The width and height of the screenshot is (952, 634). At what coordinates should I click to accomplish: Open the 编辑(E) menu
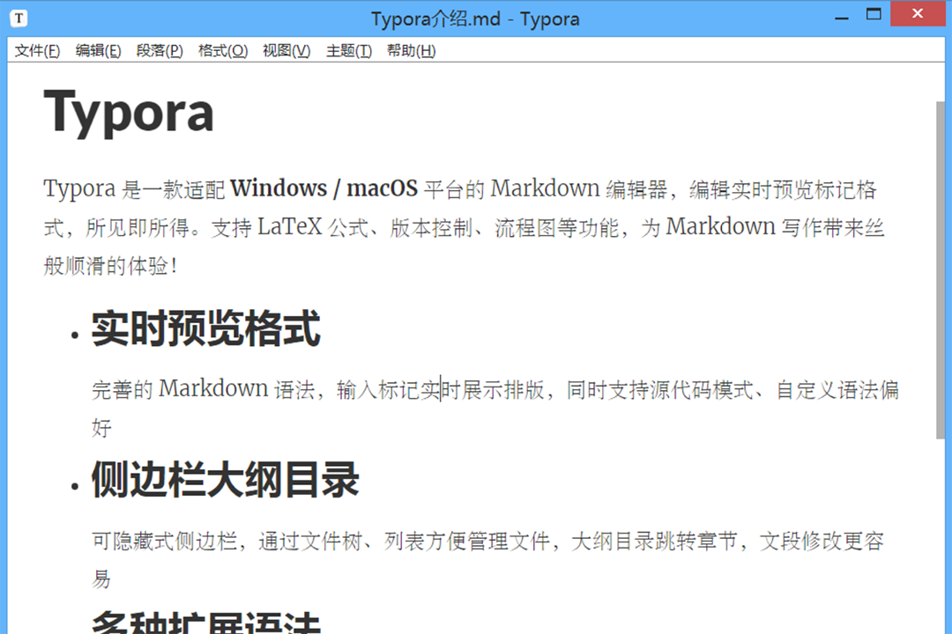click(x=99, y=50)
